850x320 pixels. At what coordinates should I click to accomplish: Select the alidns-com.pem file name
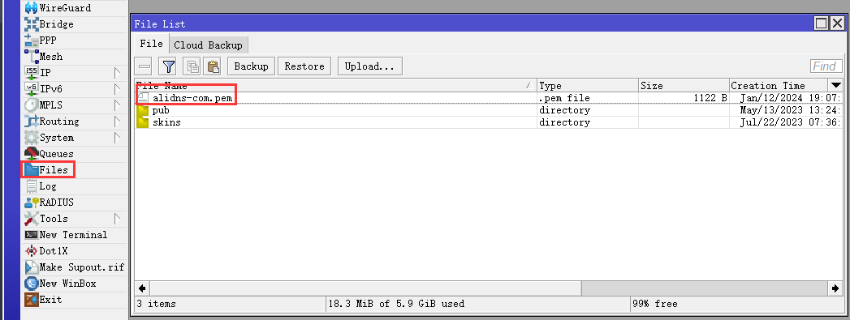tap(192, 98)
